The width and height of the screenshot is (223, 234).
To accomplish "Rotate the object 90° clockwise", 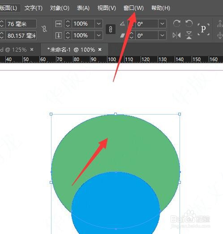I will [177, 23].
